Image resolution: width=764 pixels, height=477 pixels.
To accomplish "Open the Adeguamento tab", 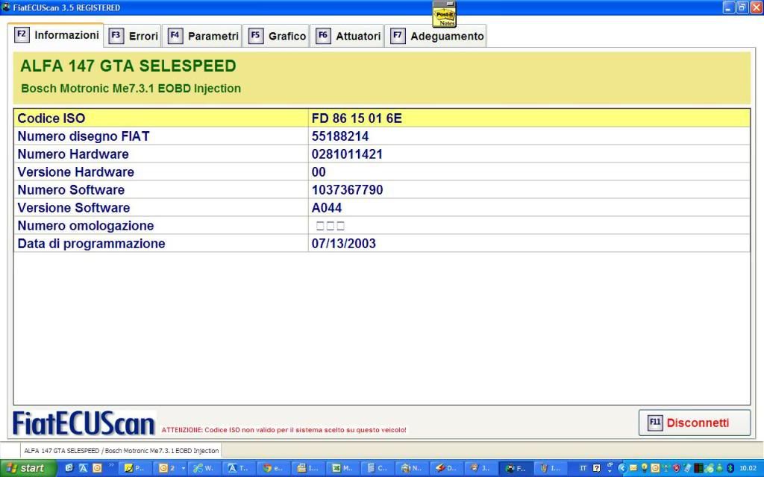I will click(x=438, y=36).
